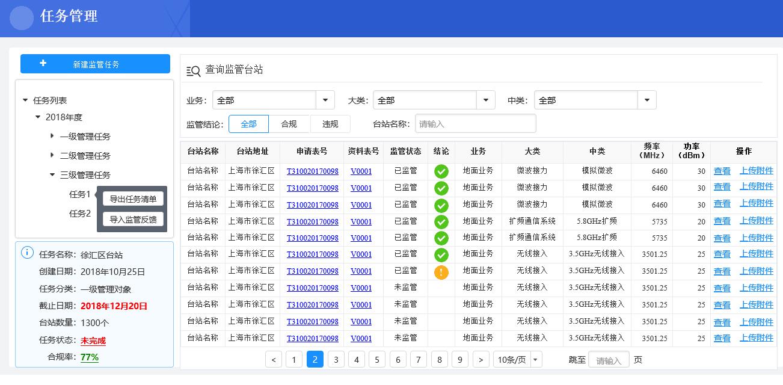The height and width of the screenshot is (385, 783).
Task: Go to next page with right arrow
Action: pyautogui.click(x=481, y=360)
